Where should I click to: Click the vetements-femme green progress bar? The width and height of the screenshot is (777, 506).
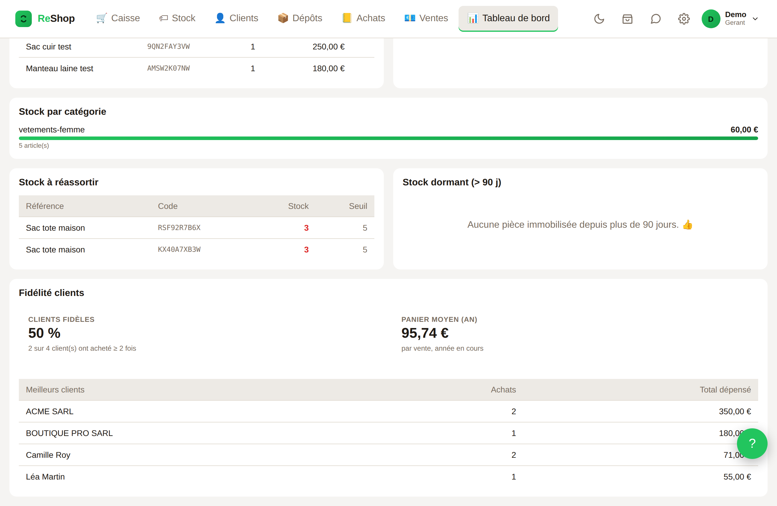pyautogui.click(x=388, y=138)
